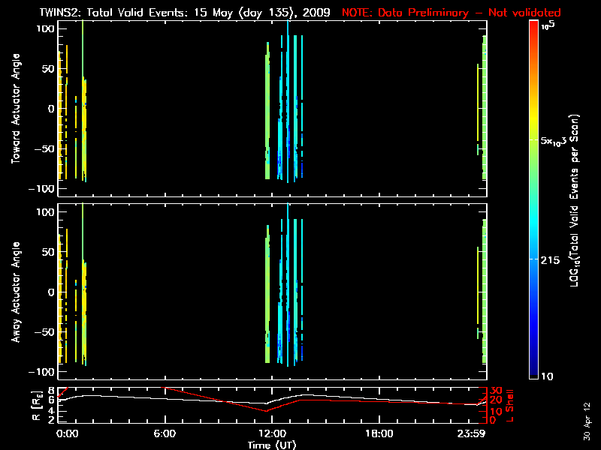The width and height of the screenshot is (601, 450).
Task: Click the 12:00 time axis tick label
Action: (271, 433)
